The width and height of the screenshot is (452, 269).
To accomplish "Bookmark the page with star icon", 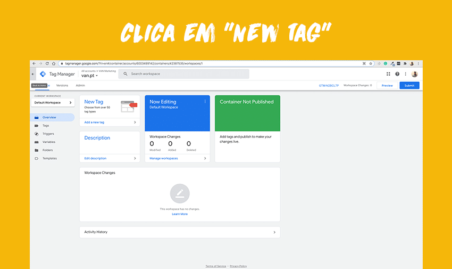I will coord(371,63).
